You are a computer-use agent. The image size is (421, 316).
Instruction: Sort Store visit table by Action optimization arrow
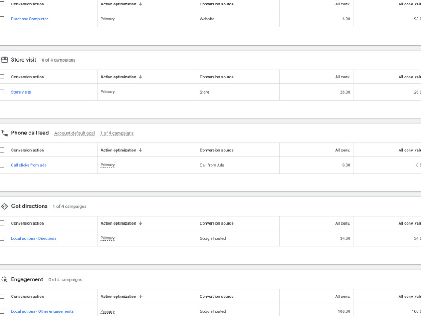[141, 77]
